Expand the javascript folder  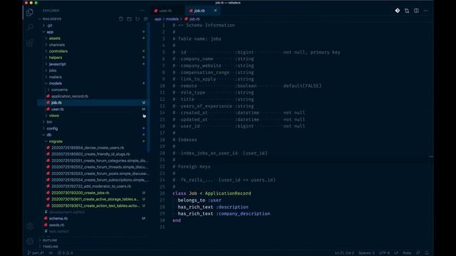(x=57, y=64)
